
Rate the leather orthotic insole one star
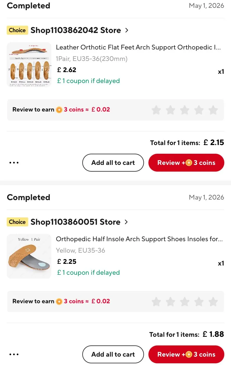[156, 110]
